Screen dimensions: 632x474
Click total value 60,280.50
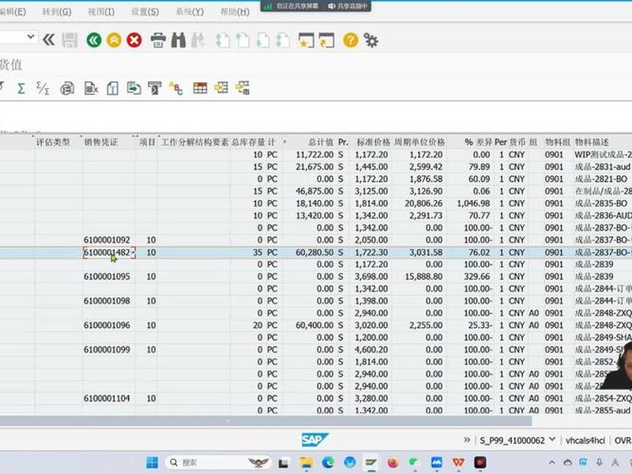[x=314, y=253]
